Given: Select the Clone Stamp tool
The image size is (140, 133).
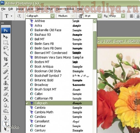Looking at the screenshot, I should click(x=6, y=83).
